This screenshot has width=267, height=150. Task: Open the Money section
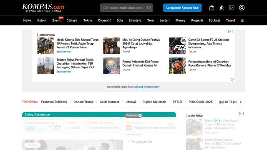point(180,20)
